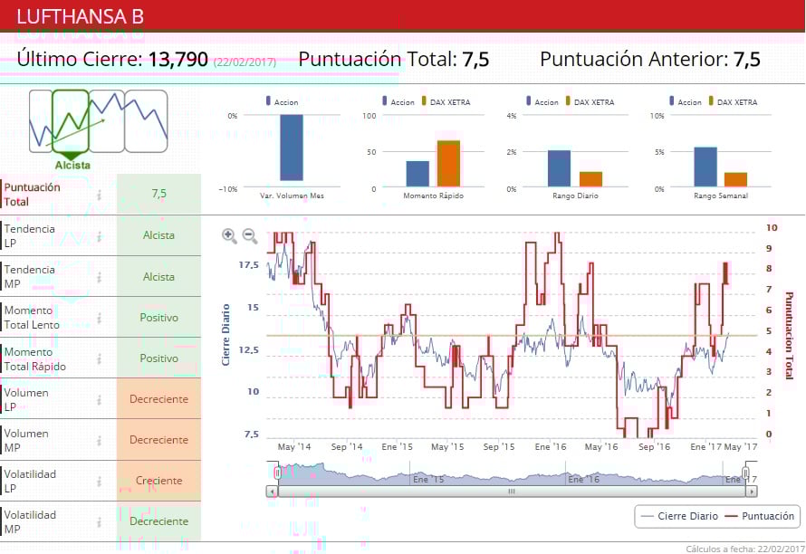Open info icon beside Momento Total Lento row
Image resolution: width=806 pixels, height=554 pixels.
[100, 318]
